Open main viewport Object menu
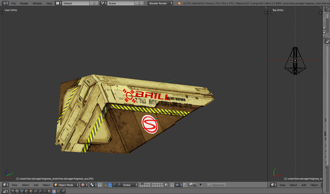 46,185
